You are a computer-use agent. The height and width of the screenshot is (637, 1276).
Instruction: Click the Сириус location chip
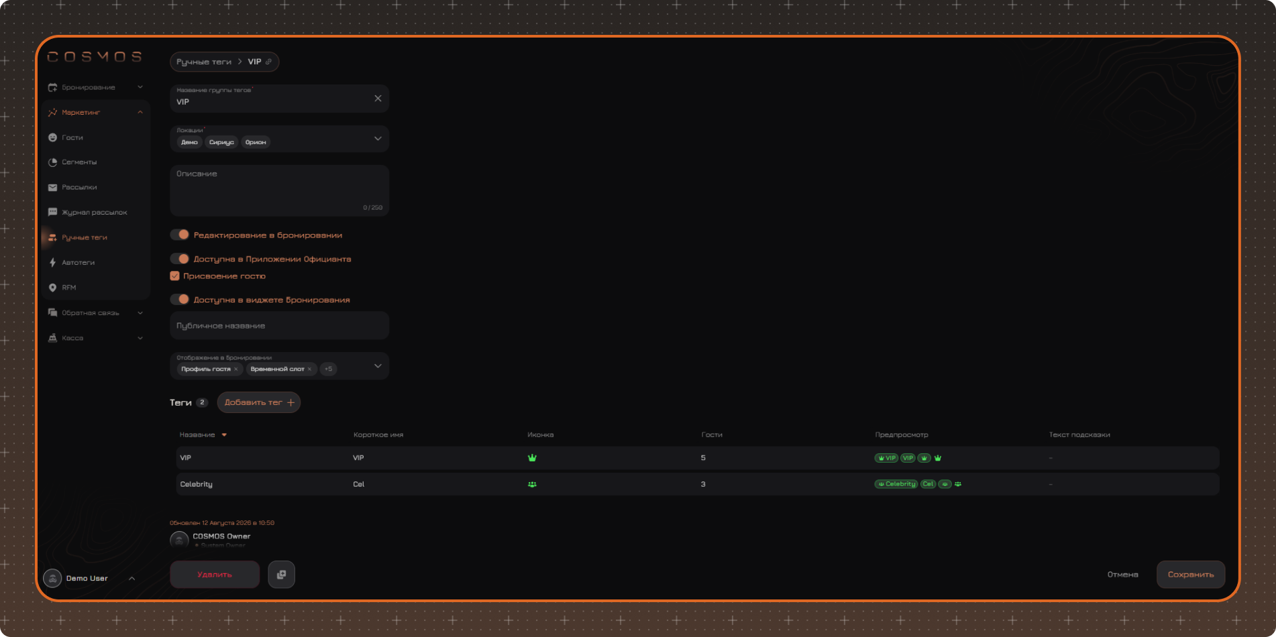pos(221,142)
